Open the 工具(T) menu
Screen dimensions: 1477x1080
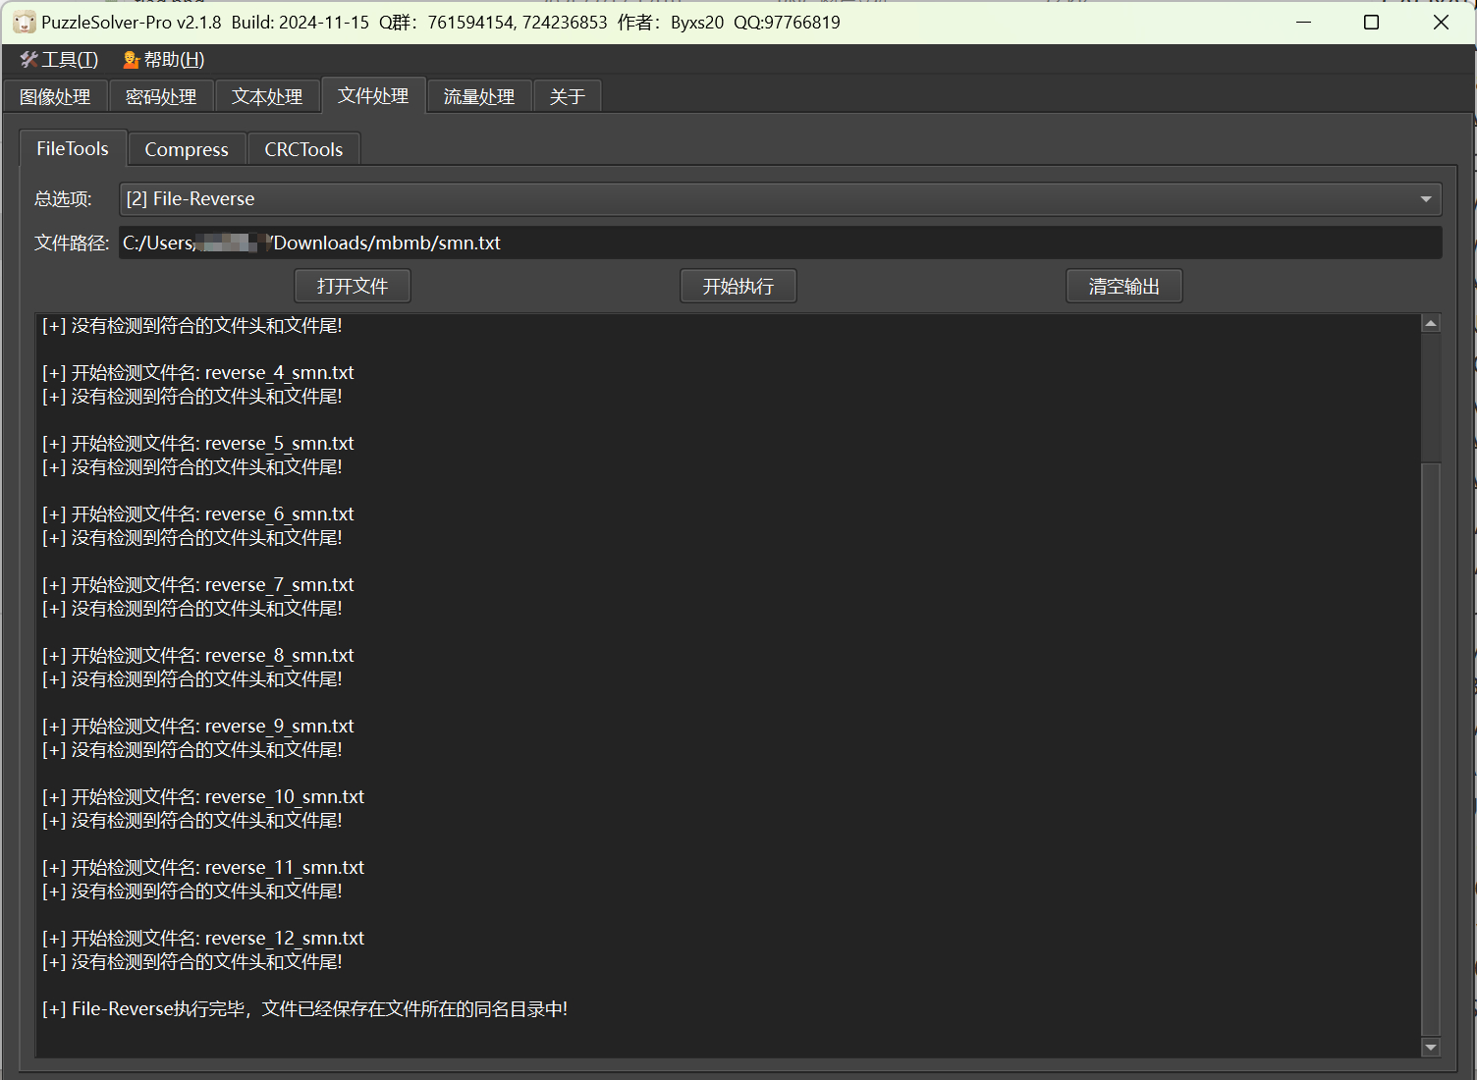tap(59, 60)
